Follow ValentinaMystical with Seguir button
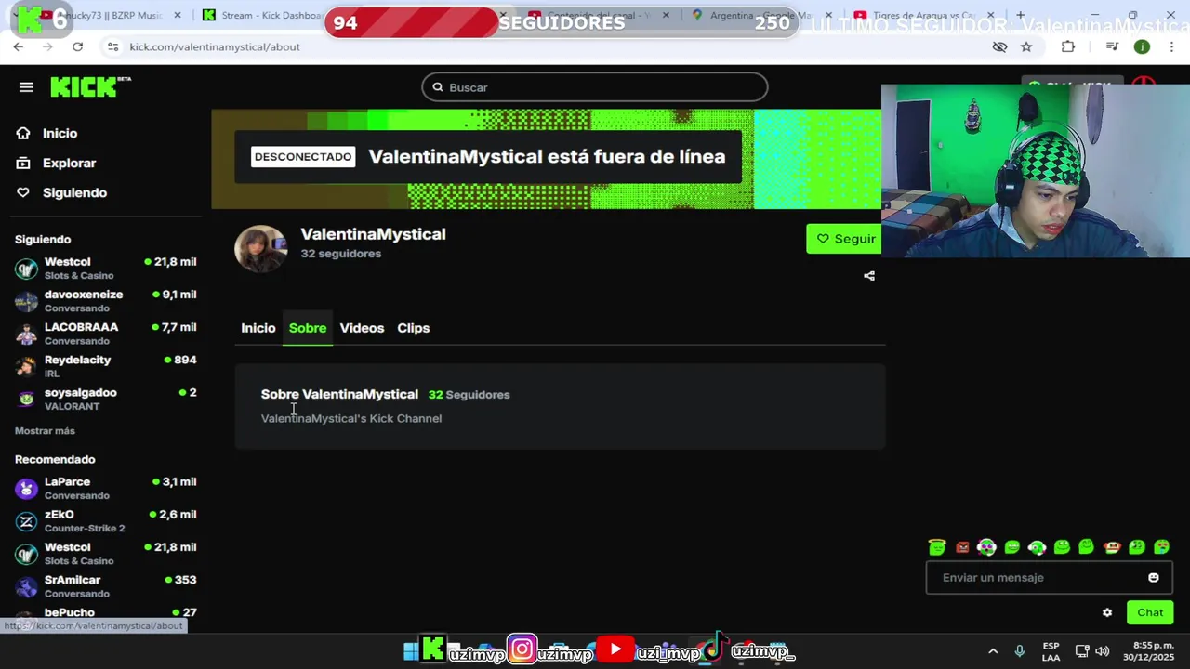1190x669 pixels. click(843, 239)
